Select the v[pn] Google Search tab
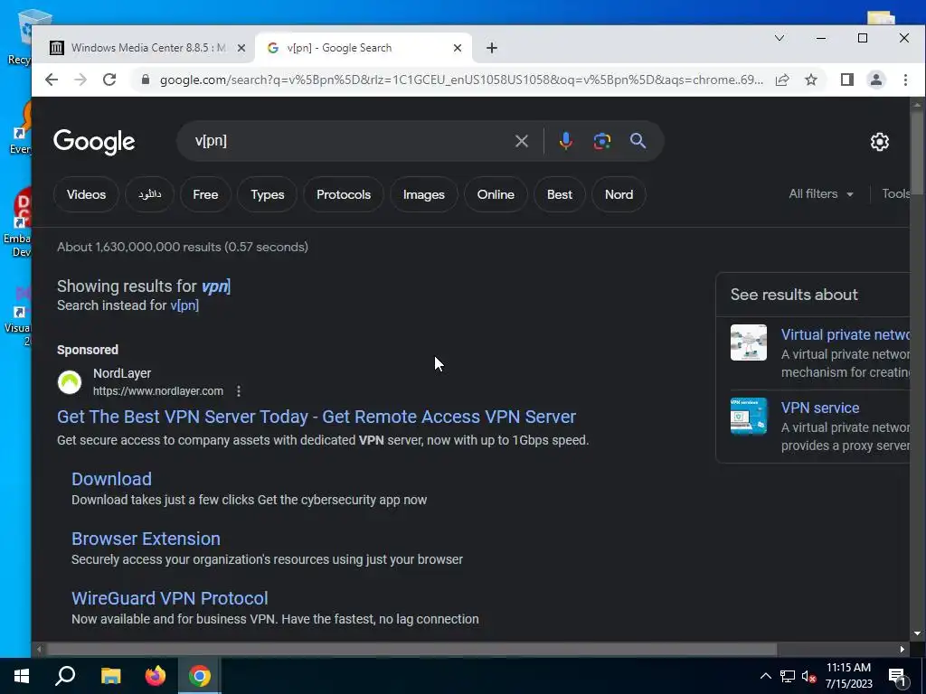The height and width of the screenshot is (694, 926). click(x=364, y=48)
